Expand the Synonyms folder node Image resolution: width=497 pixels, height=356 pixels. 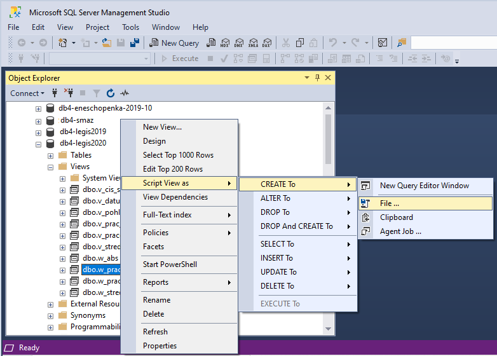coord(50,316)
